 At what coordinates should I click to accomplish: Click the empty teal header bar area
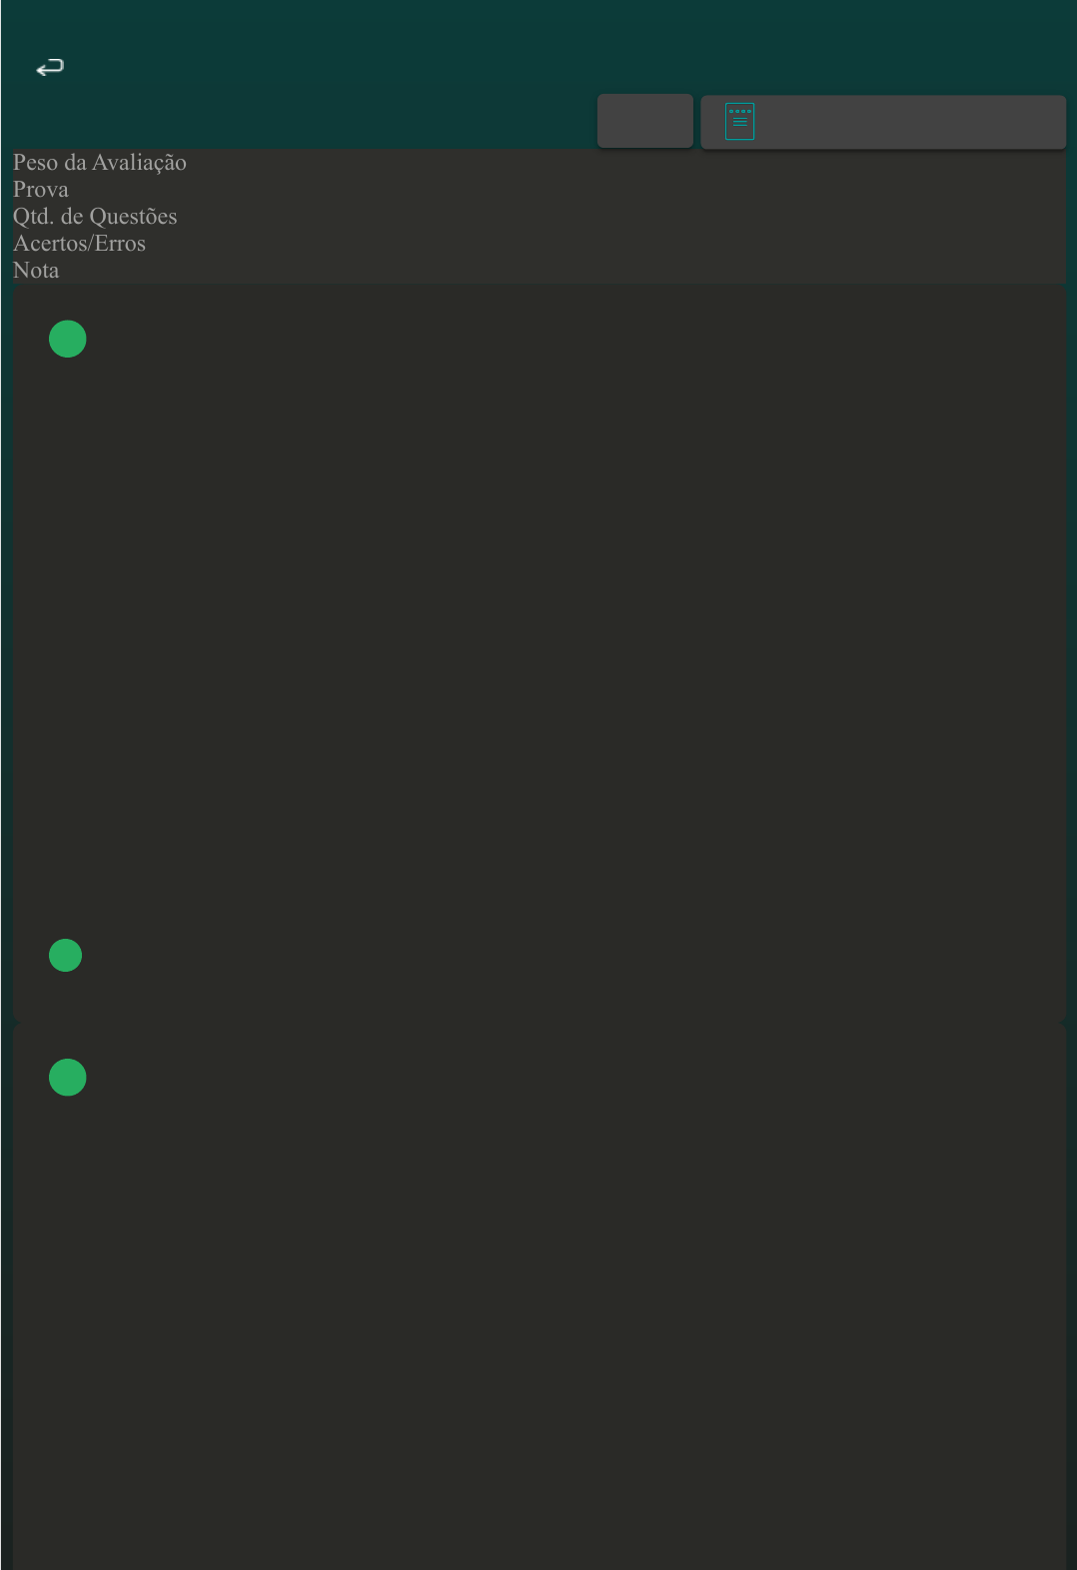539,45
